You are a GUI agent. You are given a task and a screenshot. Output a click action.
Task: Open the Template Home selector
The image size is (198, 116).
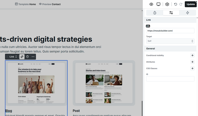[25, 4]
